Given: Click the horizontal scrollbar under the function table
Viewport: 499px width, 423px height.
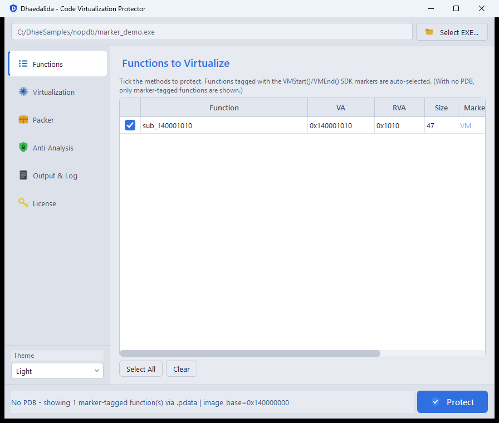Looking at the screenshot, I should [x=250, y=353].
